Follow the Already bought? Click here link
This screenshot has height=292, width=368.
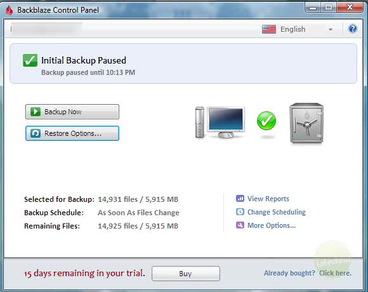(308, 273)
